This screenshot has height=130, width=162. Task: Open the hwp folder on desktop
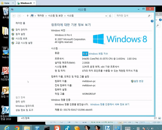(x=5, y=32)
